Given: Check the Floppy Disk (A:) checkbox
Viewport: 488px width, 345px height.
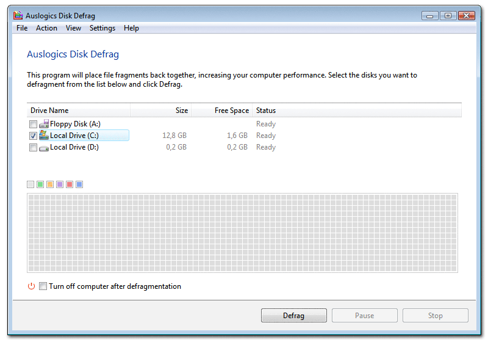Looking at the screenshot, I should coord(33,125).
